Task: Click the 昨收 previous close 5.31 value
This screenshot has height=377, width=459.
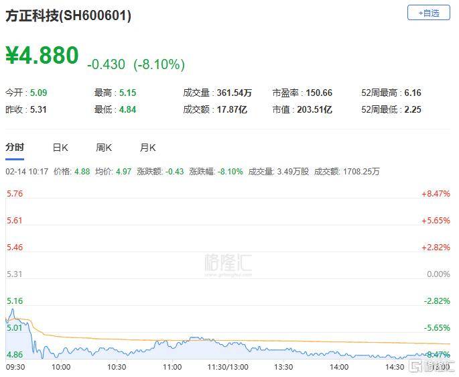Action: tap(38, 109)
